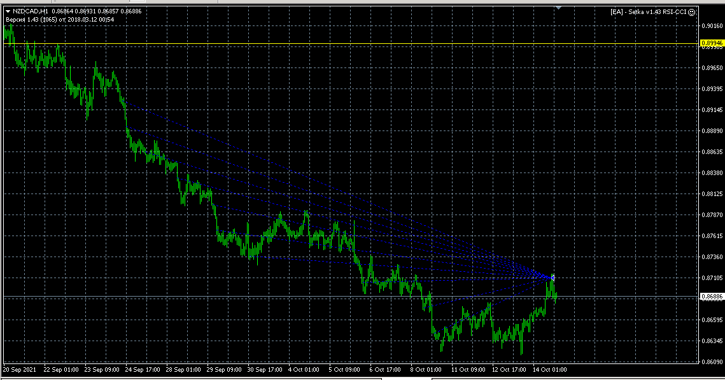
Task: Click time axis label 23 Sep 09:00
Action: coord(102,370)
